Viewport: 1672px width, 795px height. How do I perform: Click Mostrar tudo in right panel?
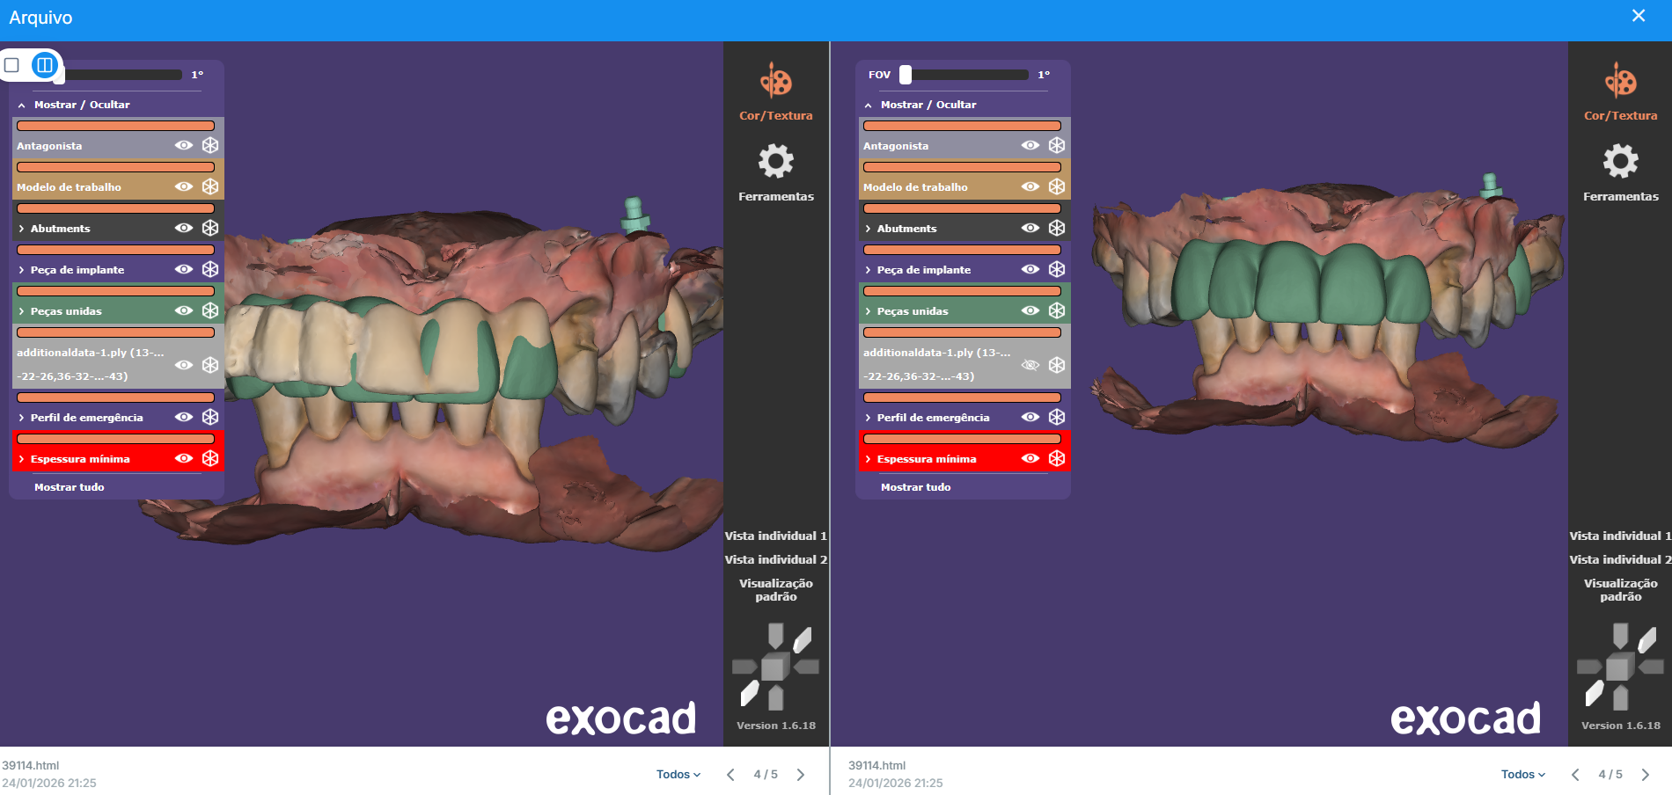915,487
